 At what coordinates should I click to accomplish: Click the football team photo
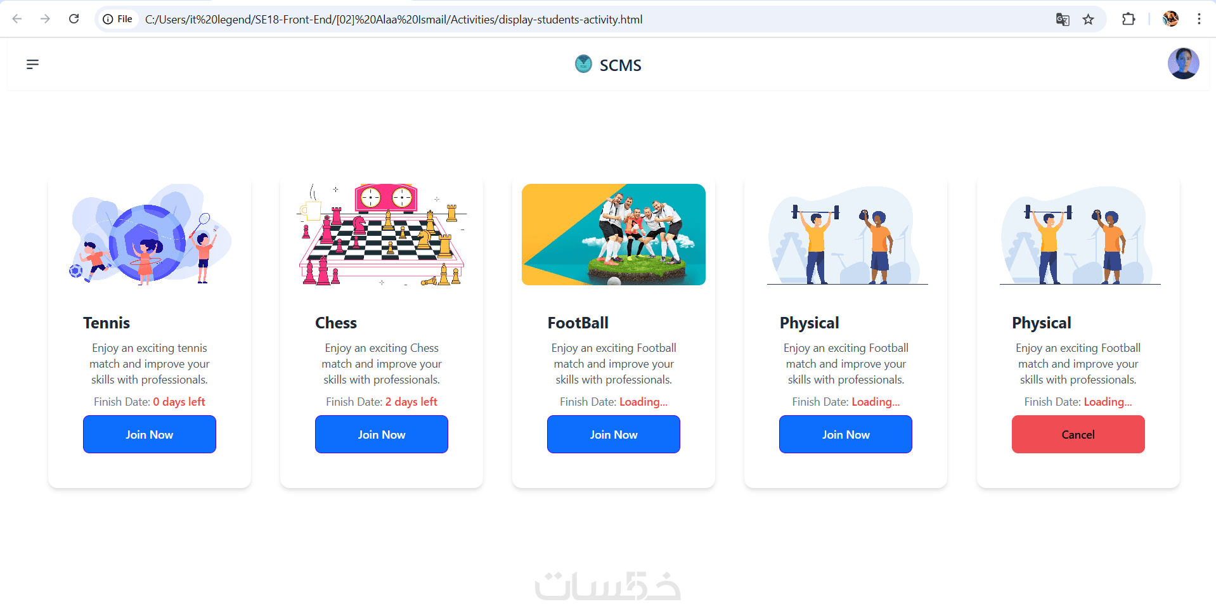[614, 235]
